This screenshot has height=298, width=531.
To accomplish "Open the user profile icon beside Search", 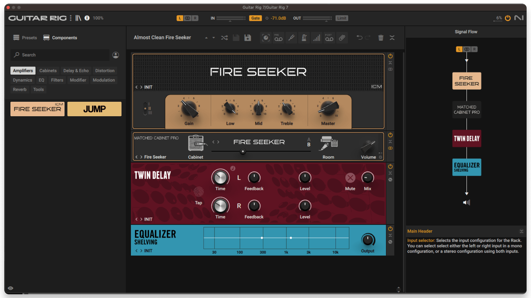I will click(x=116, y=55).
